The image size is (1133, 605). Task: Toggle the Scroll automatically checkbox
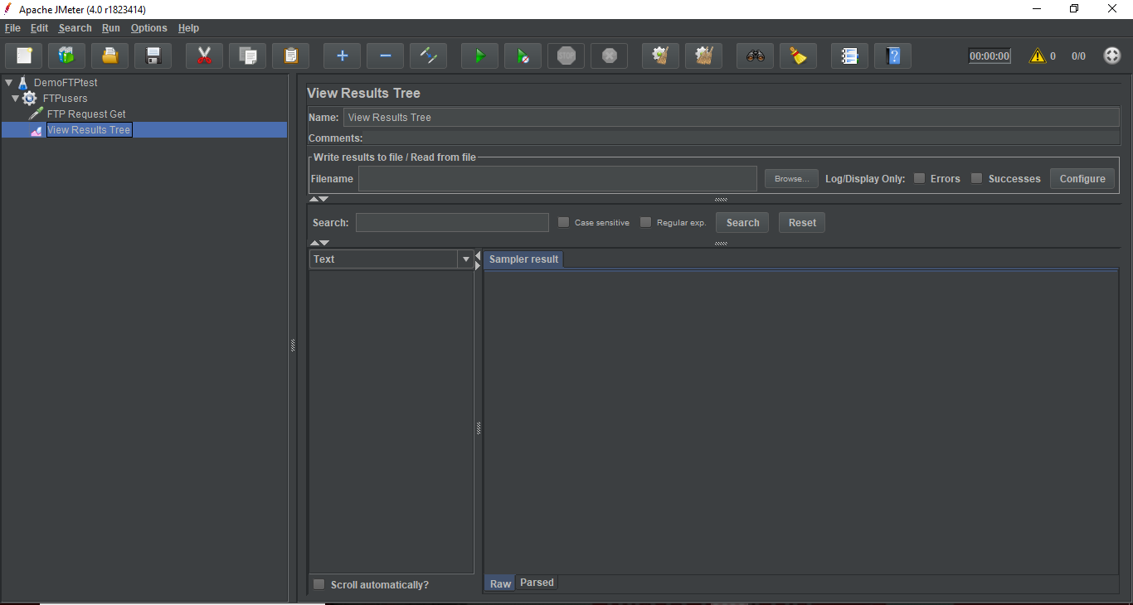(319, 584)
